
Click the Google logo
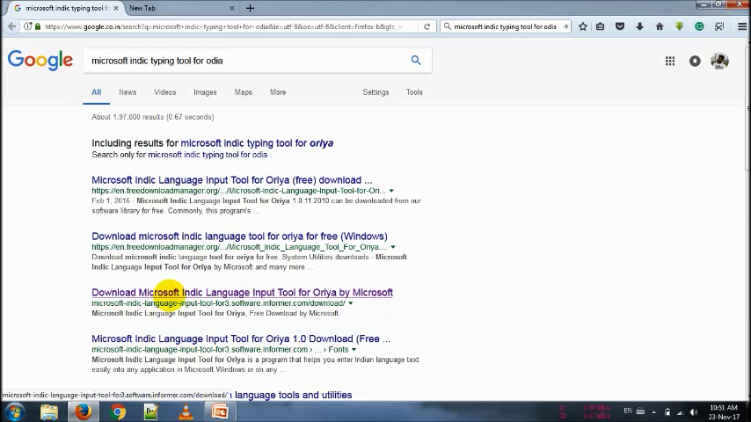click(x=40, y=61)
